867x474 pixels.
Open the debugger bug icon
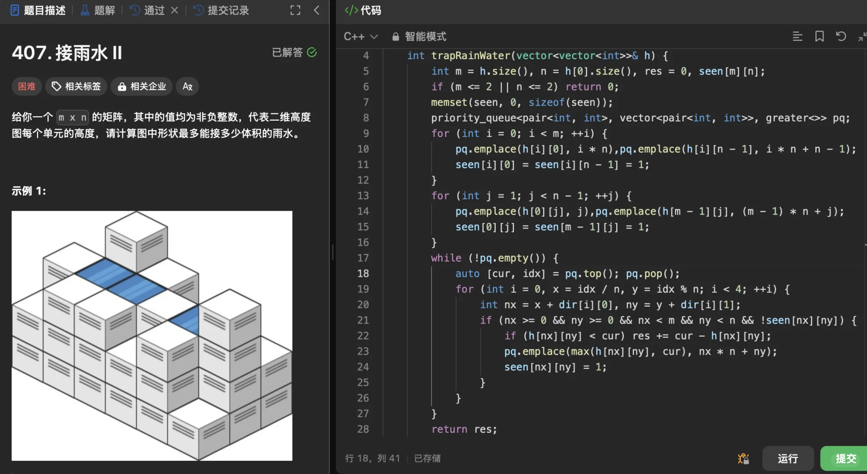tap(743, 459)
